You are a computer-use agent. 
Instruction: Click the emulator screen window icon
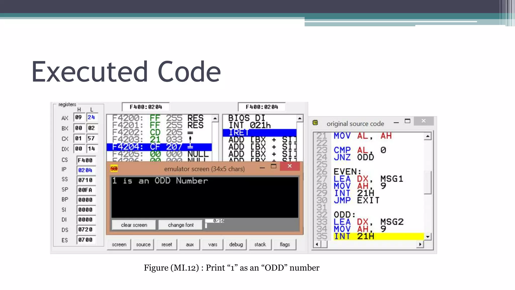(114, 168)
